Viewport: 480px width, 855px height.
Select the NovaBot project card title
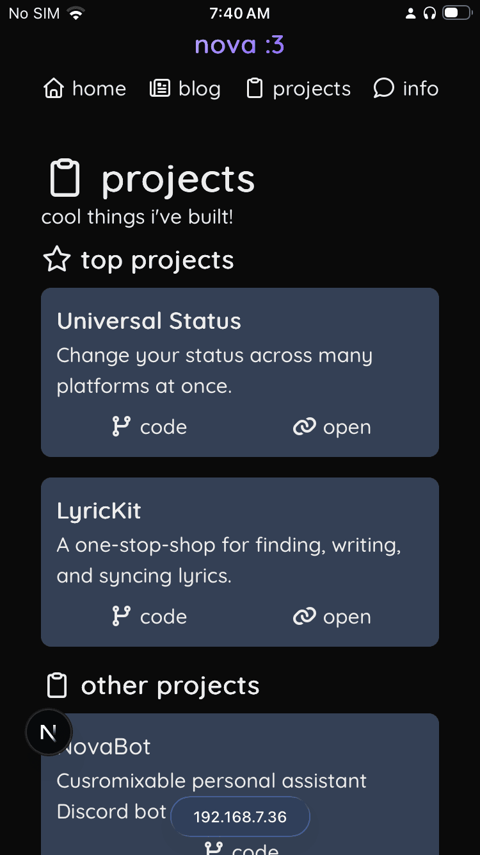tap(110, 747)
